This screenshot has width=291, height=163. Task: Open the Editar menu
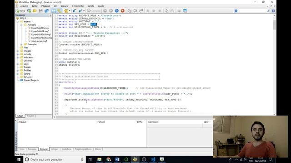(35, 6)
